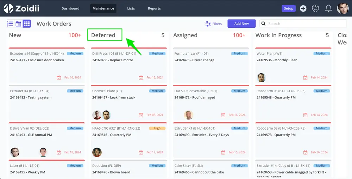Click assignee avatar on Monthly Clean card
This screenshot has width=352, height=179.
coord(261,77)
